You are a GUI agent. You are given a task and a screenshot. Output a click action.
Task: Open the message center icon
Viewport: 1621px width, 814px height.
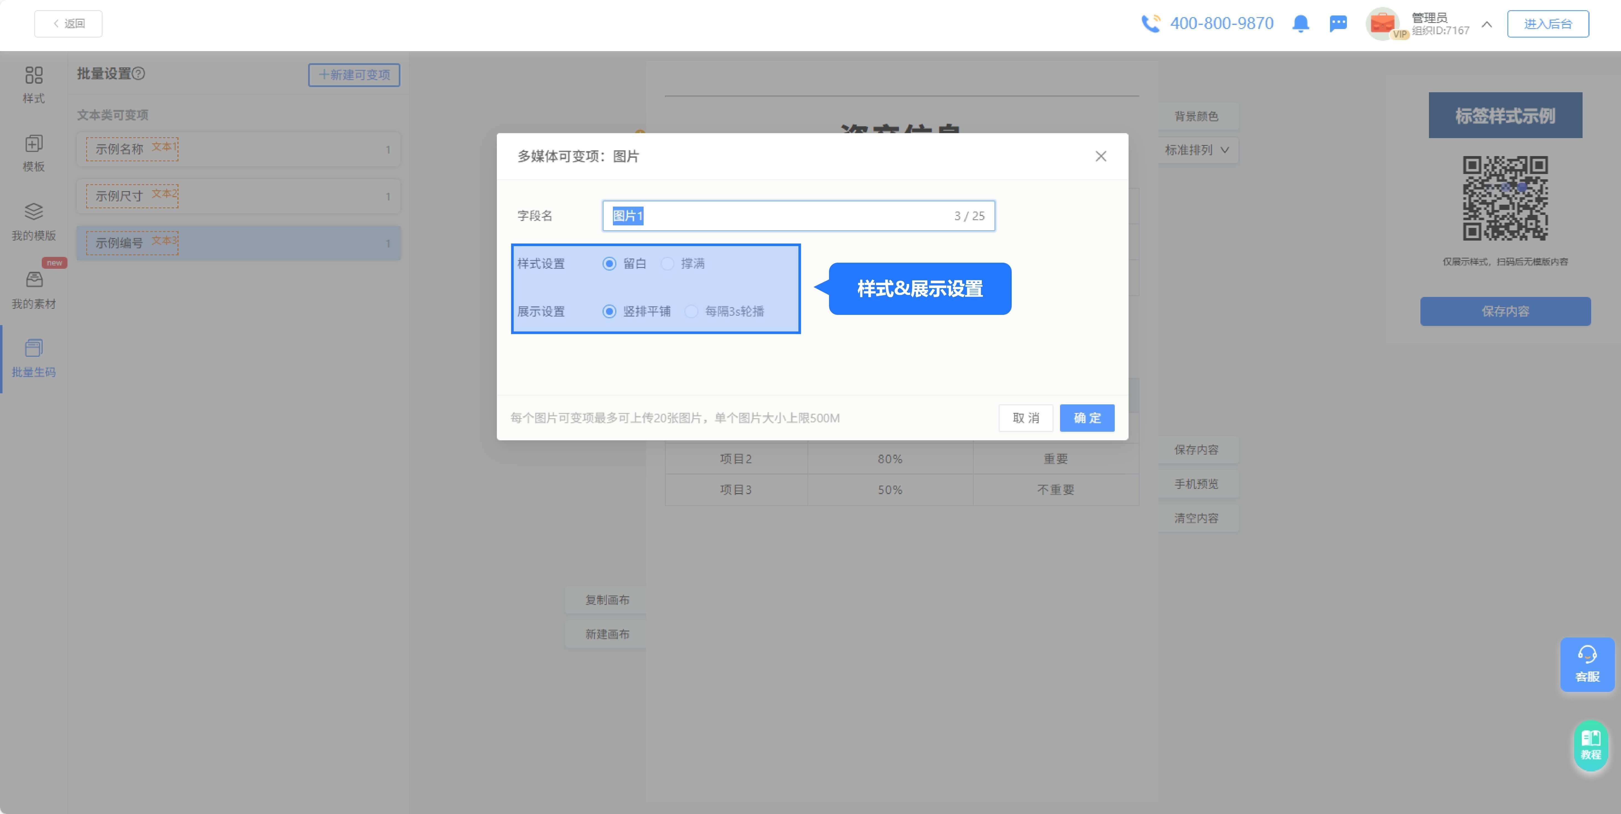tap(1338, 24)
